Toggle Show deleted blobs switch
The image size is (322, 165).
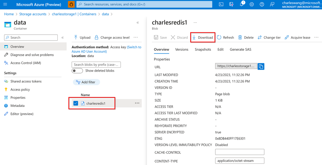[x=77, y=71]
